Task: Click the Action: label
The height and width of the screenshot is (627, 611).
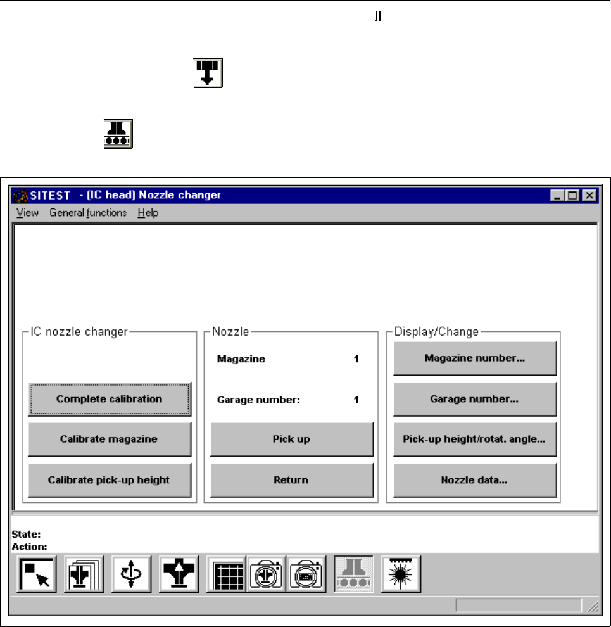Action: [29, 547]
